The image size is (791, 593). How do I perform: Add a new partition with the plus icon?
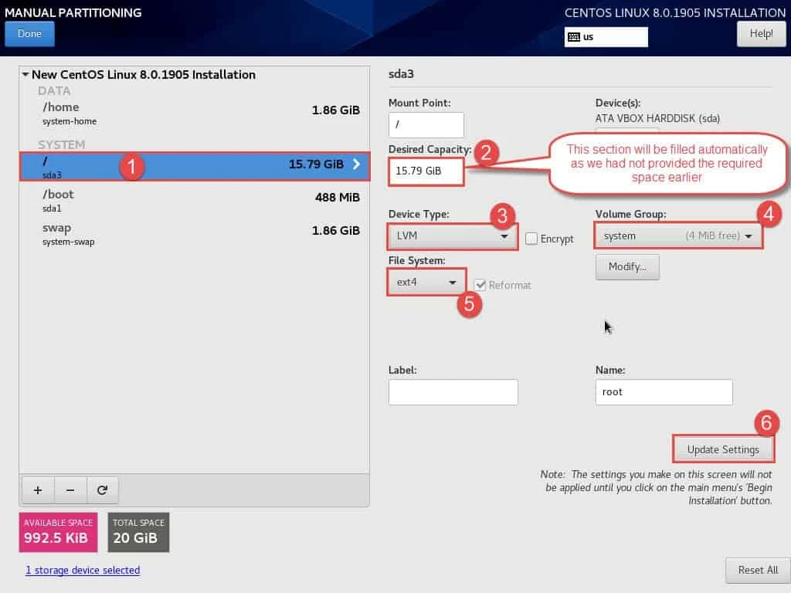point(37,490)
